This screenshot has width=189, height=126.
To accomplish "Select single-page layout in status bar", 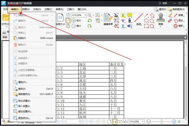I will pyautogui.click(x=109, y=122).
